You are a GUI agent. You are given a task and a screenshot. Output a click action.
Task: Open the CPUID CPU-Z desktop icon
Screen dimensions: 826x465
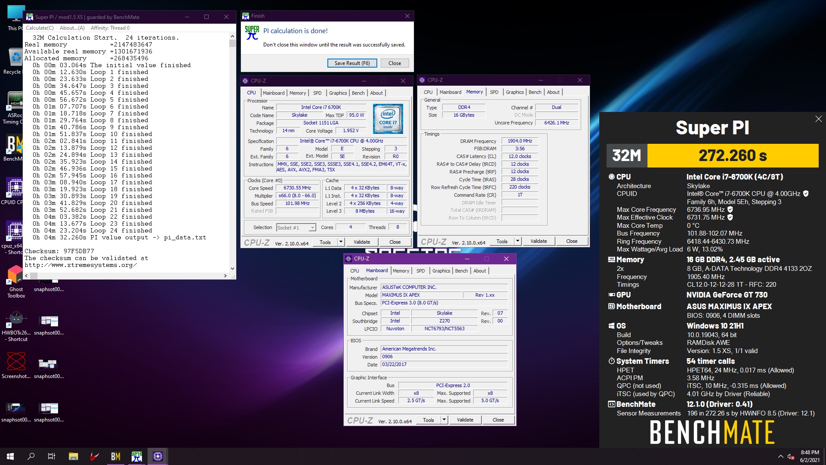[13, 192]
